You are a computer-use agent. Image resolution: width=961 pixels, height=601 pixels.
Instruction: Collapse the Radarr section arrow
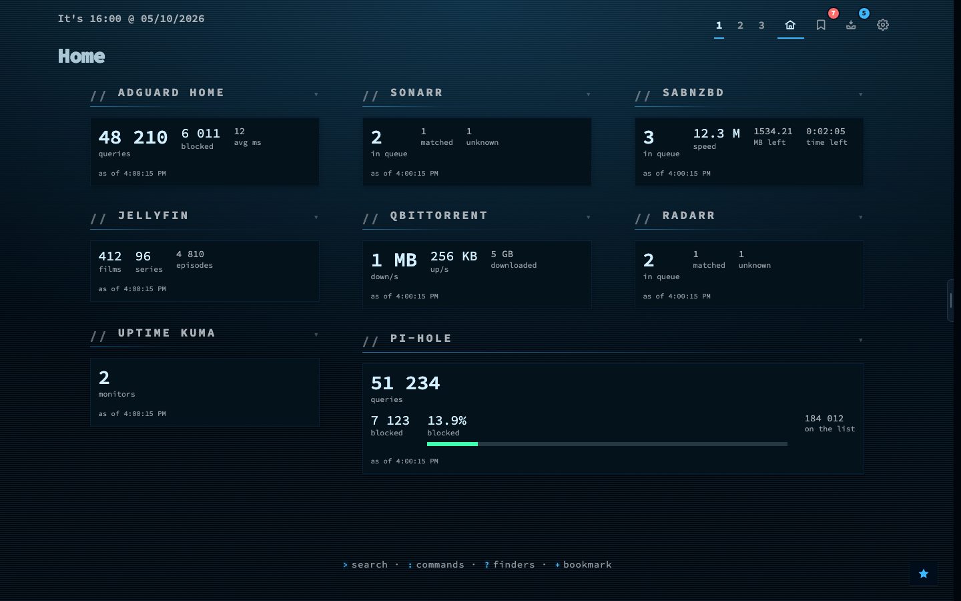point(861,217)
